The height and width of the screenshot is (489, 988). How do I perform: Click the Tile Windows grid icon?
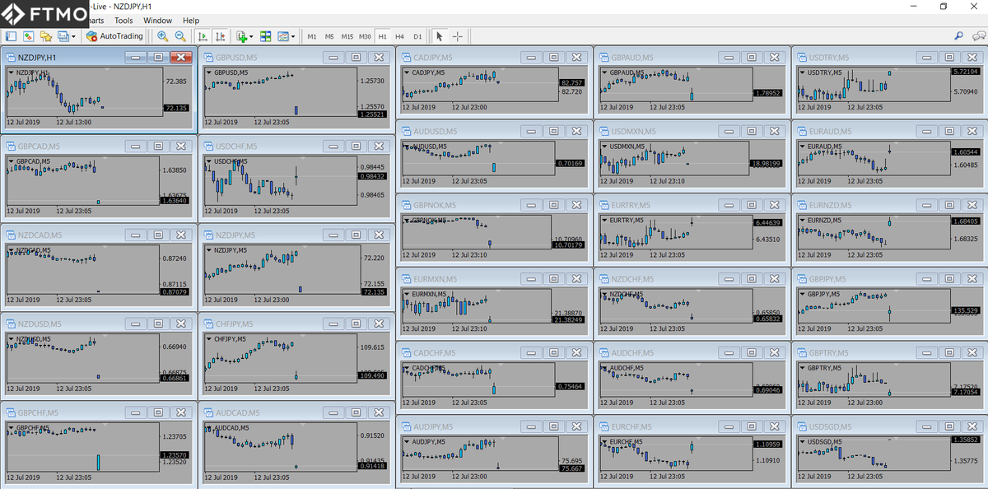click(265, 36)
